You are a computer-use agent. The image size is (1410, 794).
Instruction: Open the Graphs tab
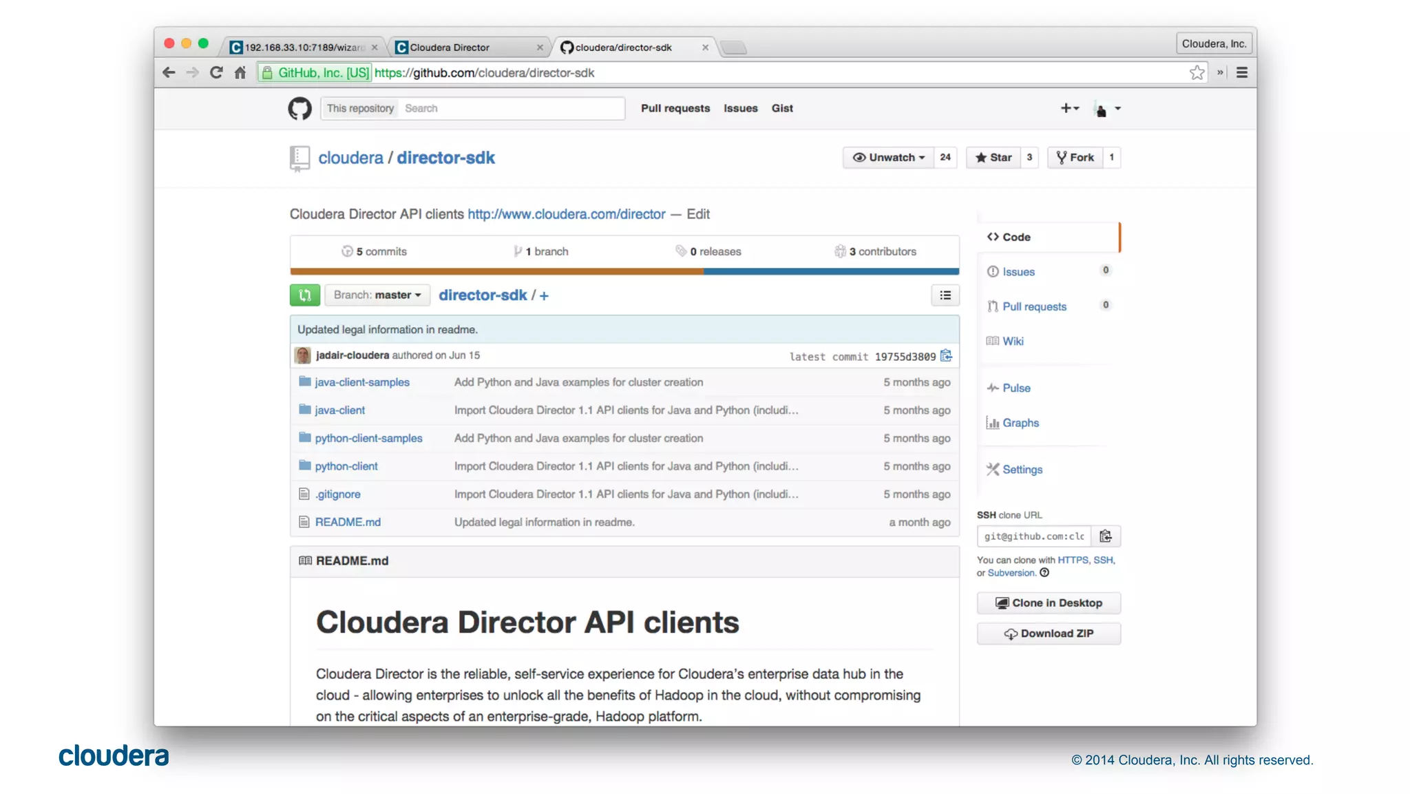[x=1013, y=423]
